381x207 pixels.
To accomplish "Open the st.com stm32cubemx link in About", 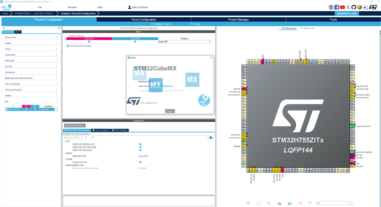I will point(156,86).
